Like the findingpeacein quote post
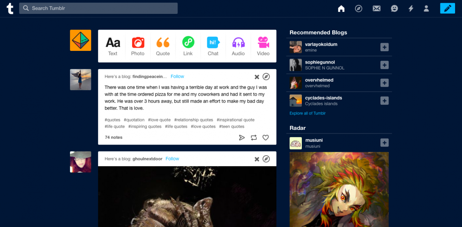Screen dimensions: 462x227 coord(266,137)
